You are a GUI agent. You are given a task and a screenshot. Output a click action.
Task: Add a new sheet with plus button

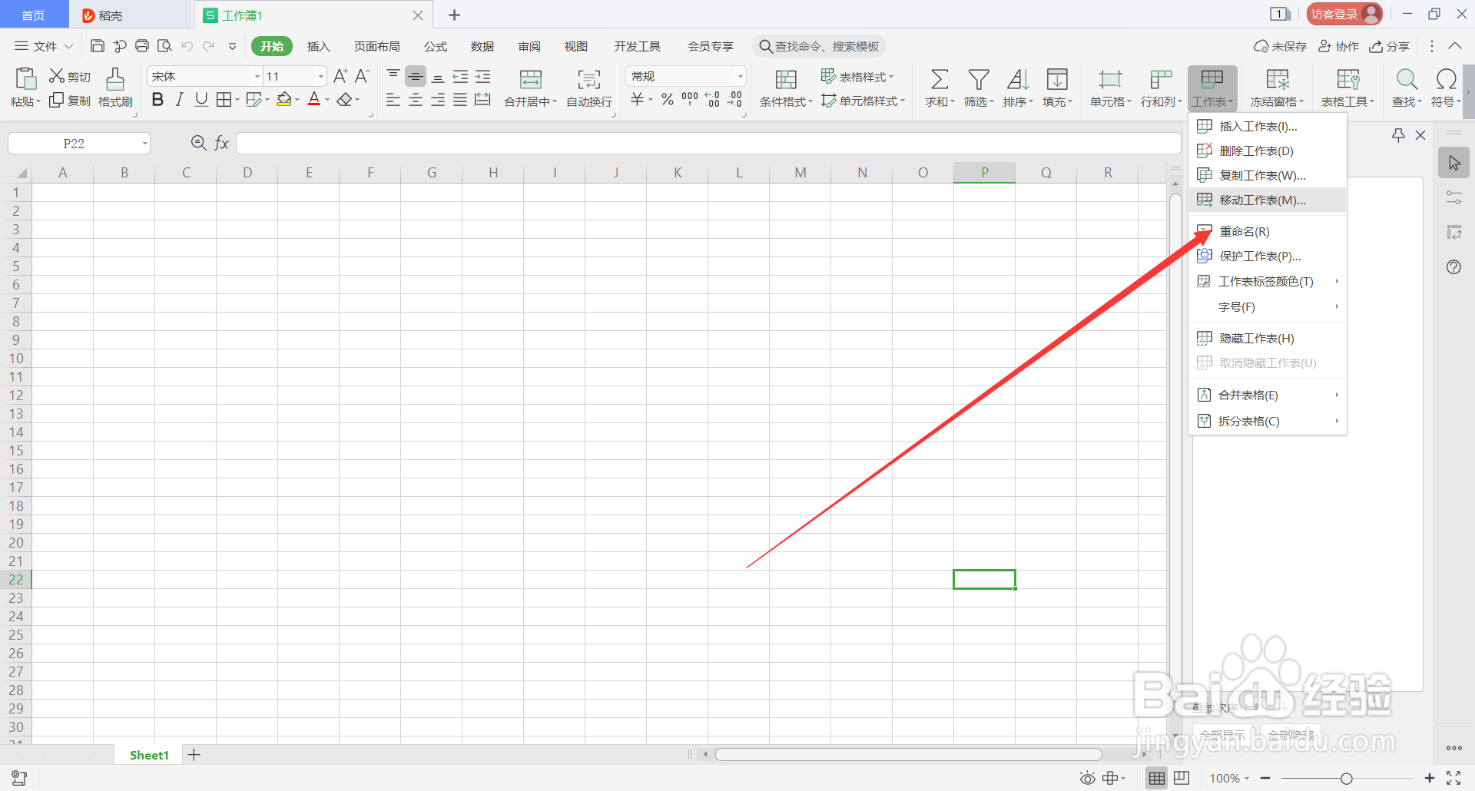[x=194, y=755]
